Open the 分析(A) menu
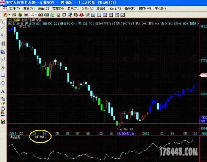Viewport: 207px width, 162px height. (x=87, y=8)
